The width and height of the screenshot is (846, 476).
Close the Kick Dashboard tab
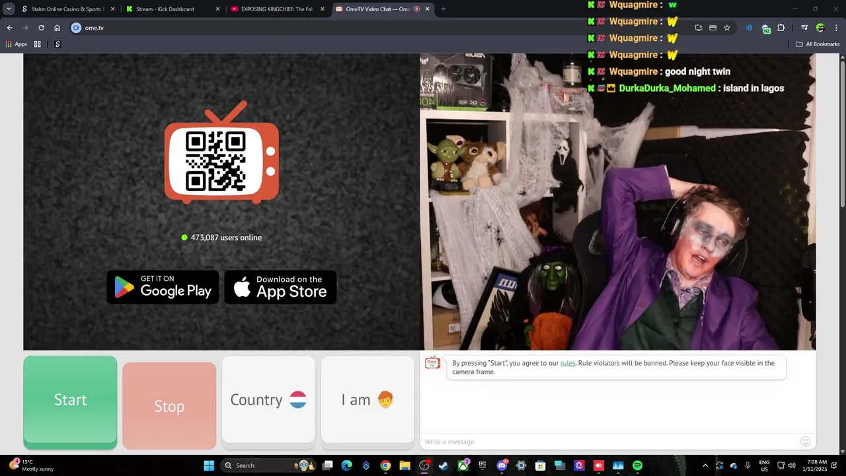217,9
